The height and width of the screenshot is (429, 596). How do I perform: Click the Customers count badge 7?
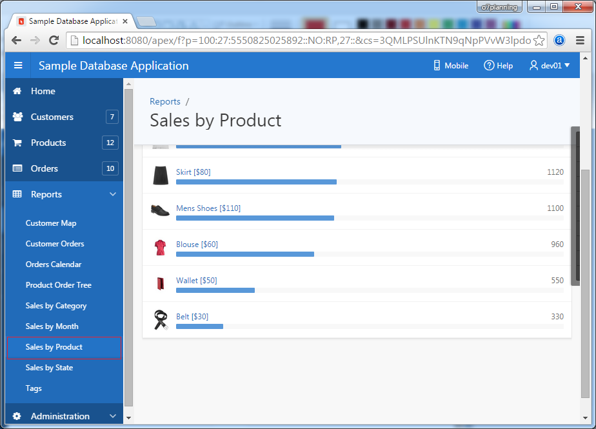112,117
